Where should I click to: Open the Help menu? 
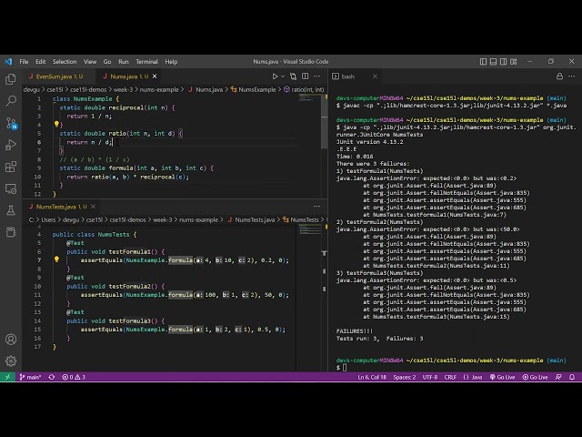pyautogui.click(x=171, y=62)
